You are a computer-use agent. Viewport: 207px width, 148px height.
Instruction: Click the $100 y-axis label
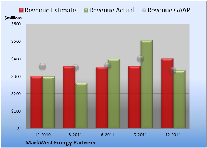click(16, 111)
